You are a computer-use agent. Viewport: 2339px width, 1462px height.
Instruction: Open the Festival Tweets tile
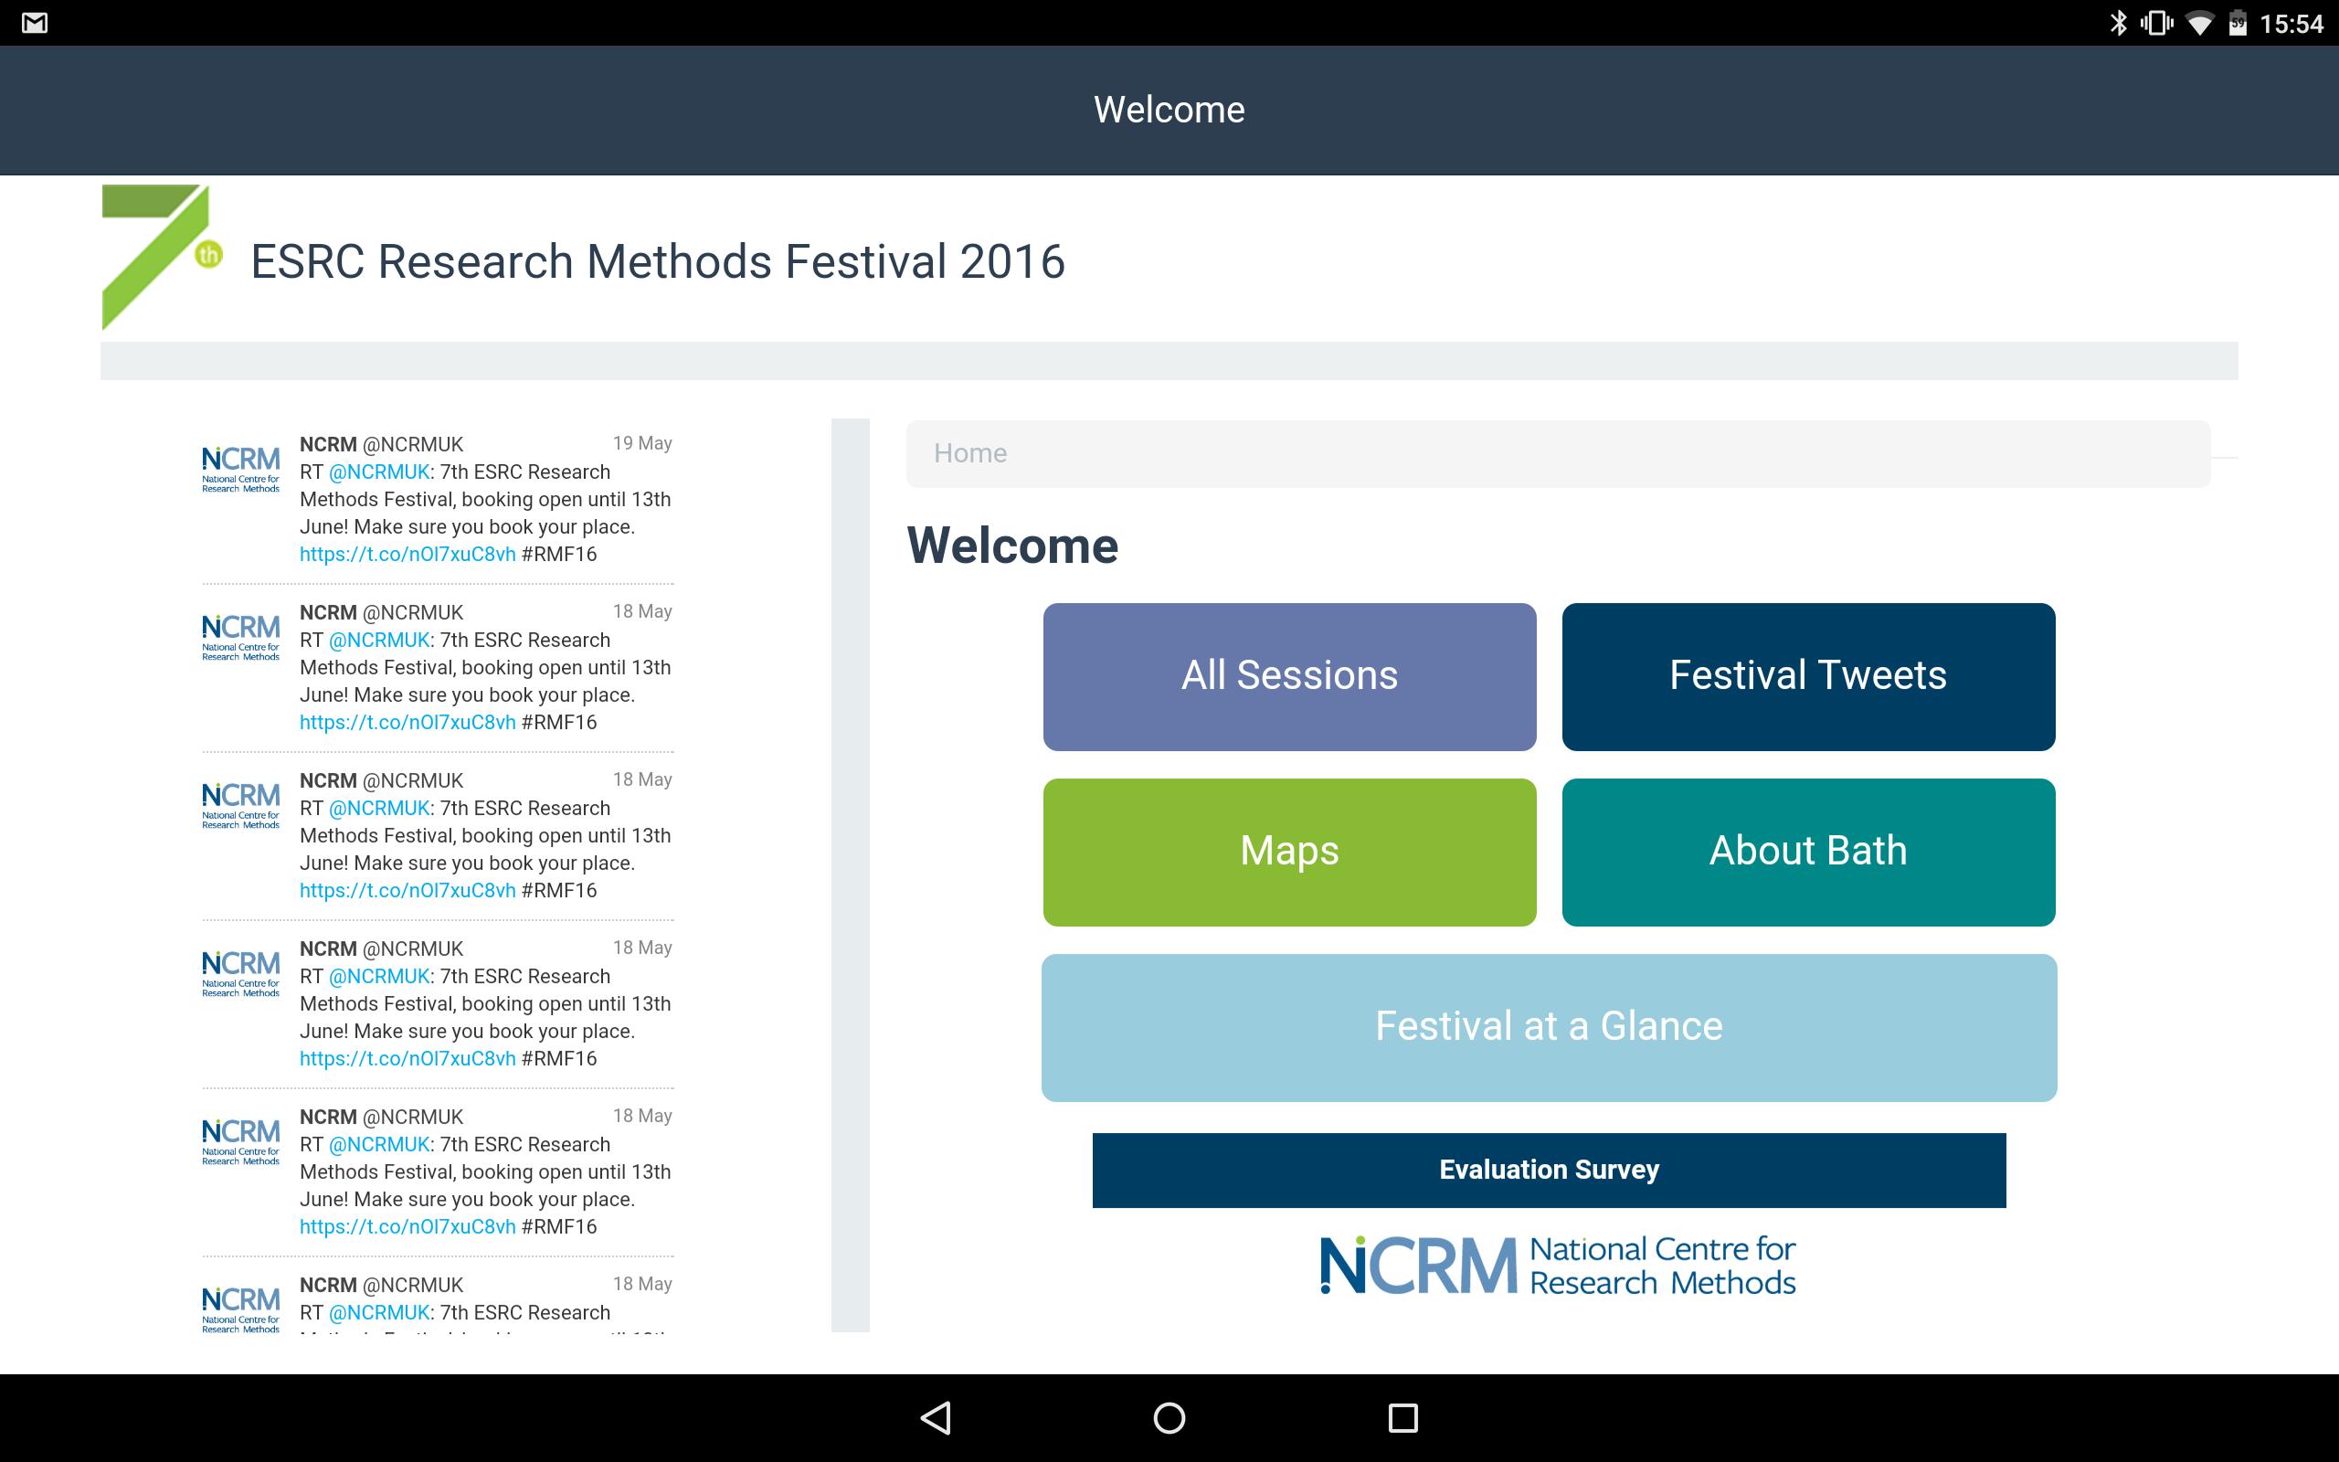(x=1808, y=677)
